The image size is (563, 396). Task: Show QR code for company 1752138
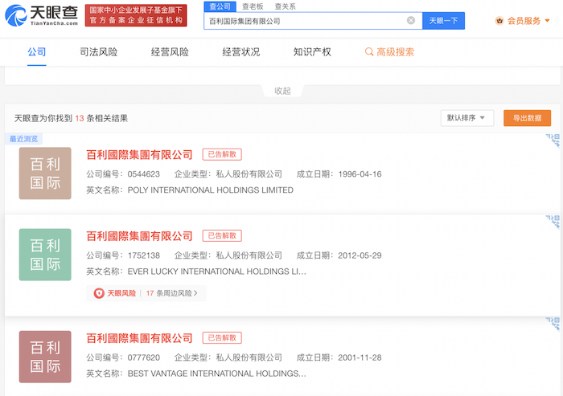tap(553, 222)
